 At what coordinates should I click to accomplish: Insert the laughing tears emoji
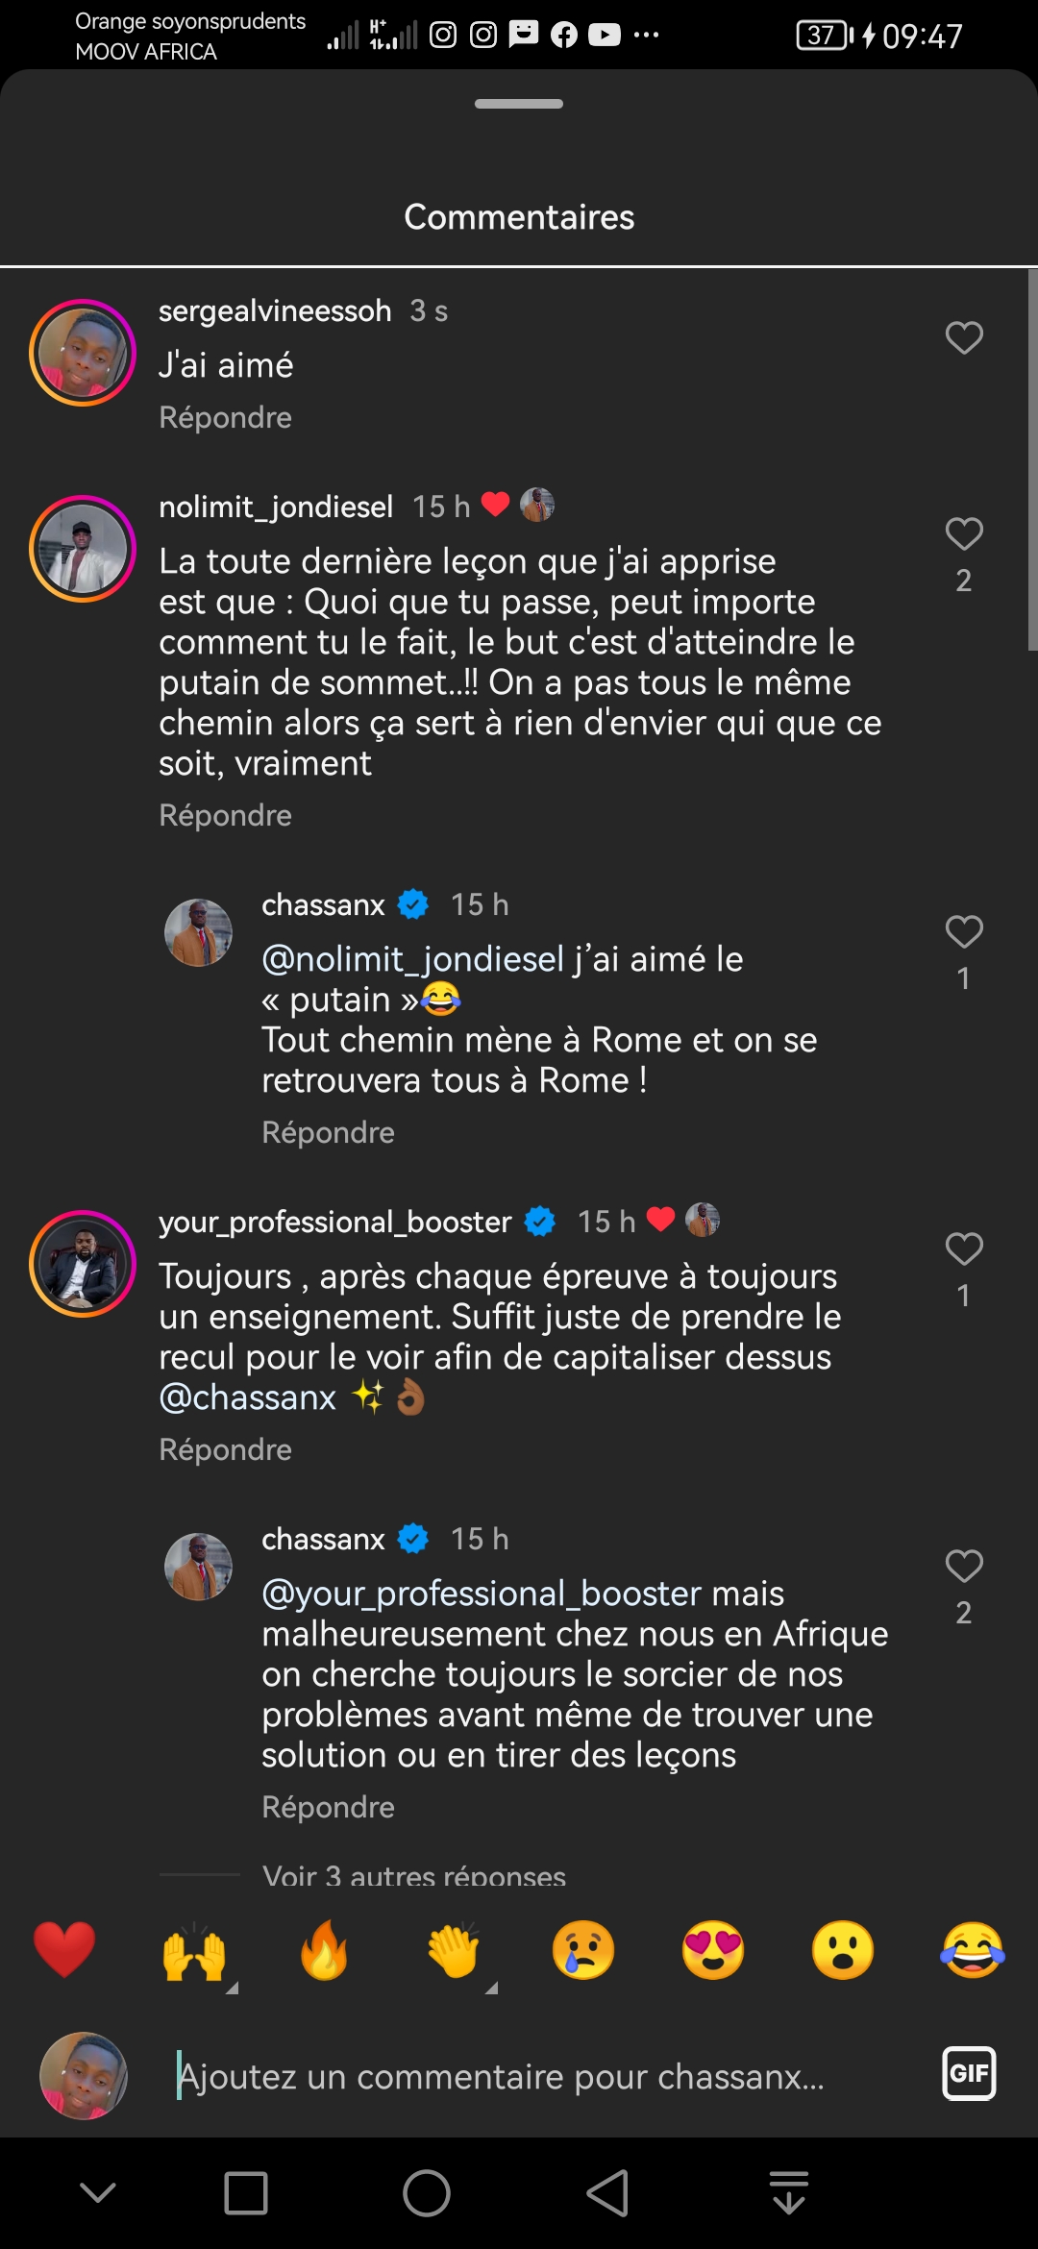point(973,1951)
